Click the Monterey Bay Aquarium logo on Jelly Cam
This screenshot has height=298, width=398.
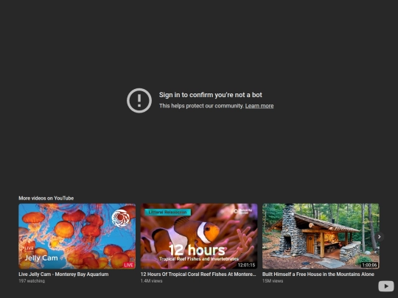(x=121, y=219)
